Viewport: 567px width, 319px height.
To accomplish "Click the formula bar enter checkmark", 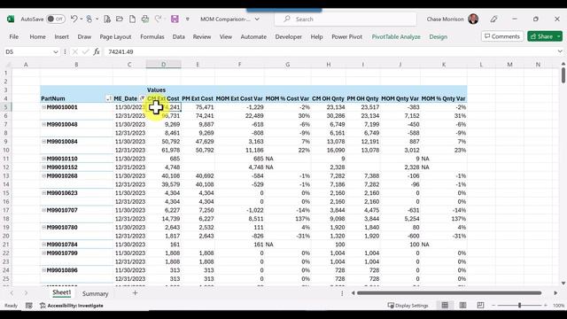I will click(85, 51).
